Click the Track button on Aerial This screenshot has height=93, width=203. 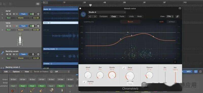(x=23, y=14)
